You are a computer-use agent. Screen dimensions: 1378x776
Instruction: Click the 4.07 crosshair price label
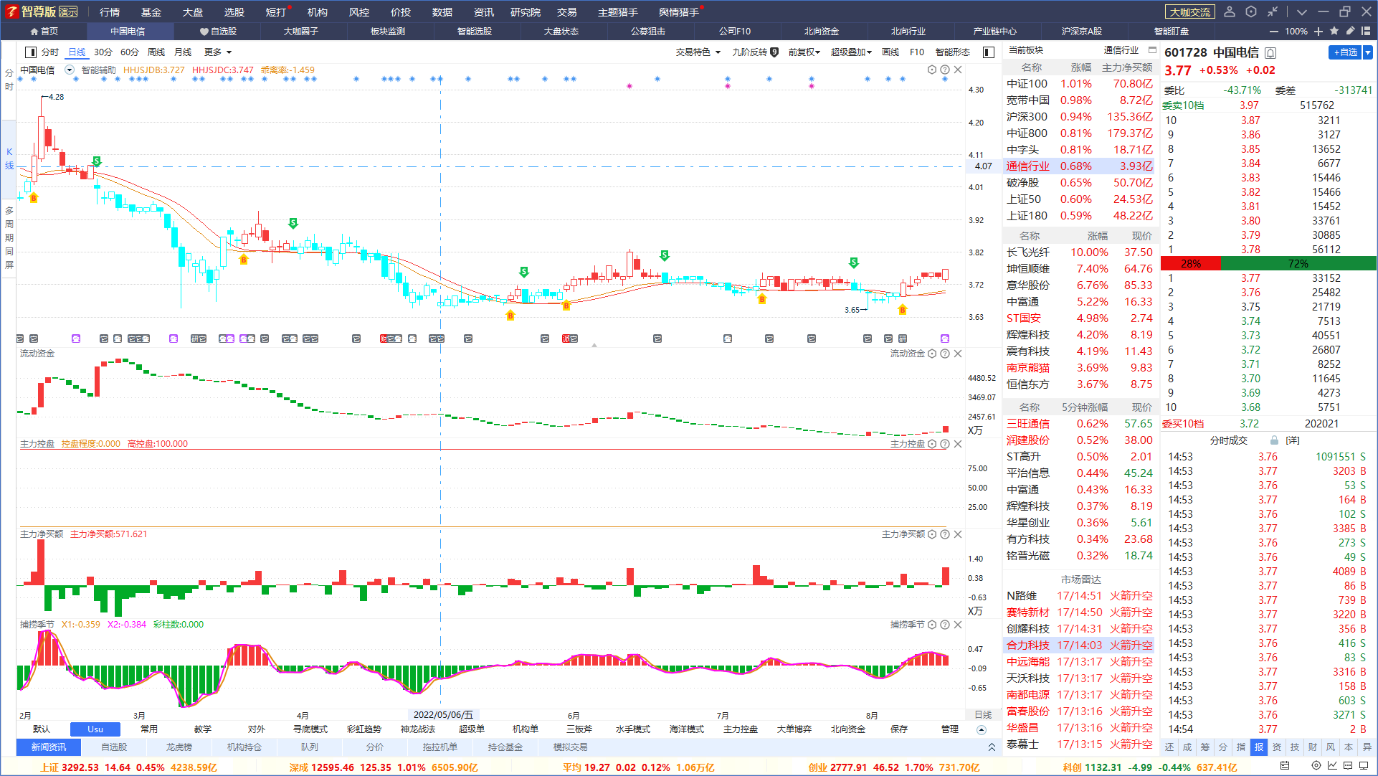coord(984,166)
